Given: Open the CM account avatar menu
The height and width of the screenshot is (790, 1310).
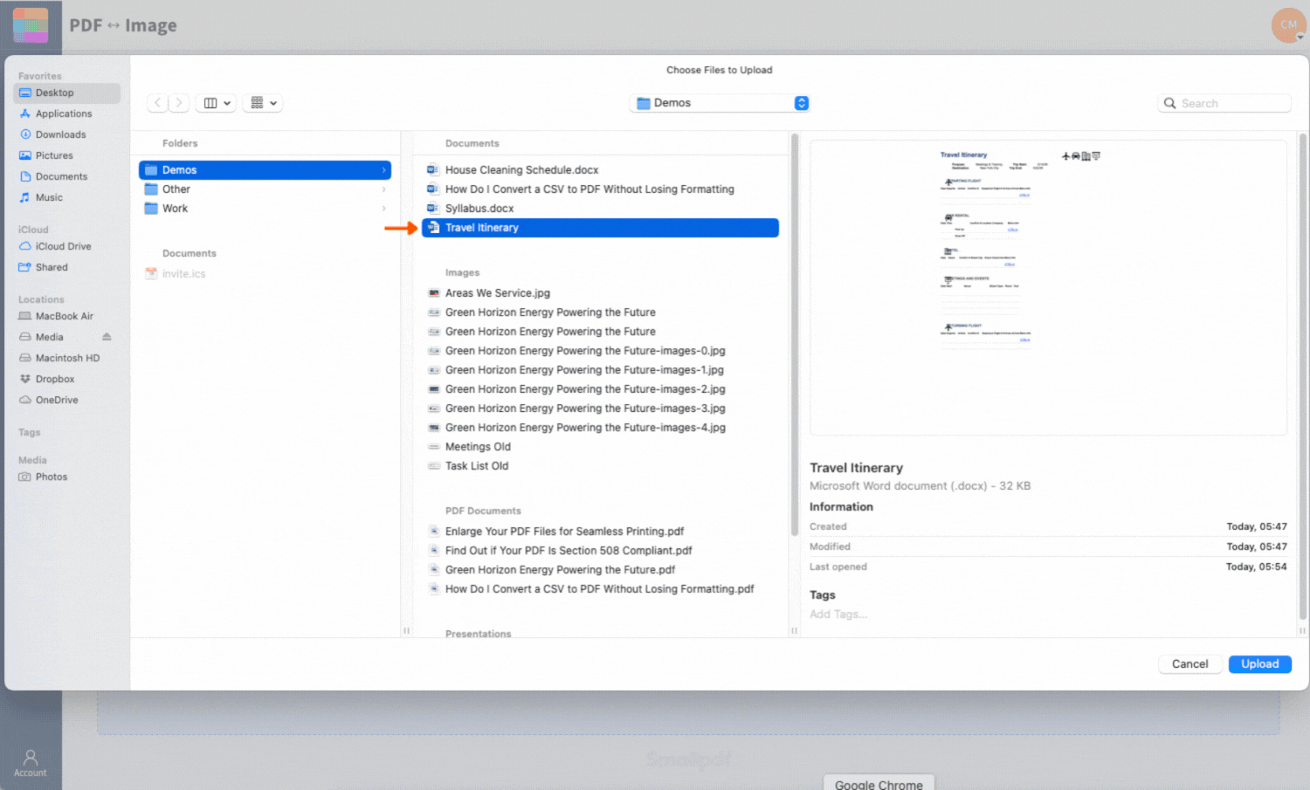Looking at the screenshot, I should (x=1288, y=25).
